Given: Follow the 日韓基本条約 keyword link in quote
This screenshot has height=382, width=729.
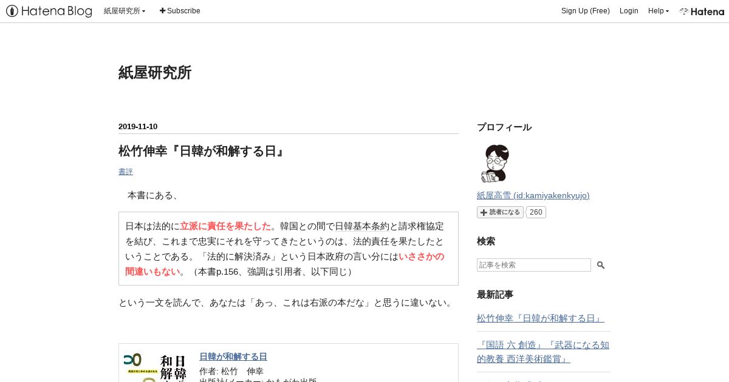Looking at the screenshot, I should pyautogui.click(x=362, y=226).
